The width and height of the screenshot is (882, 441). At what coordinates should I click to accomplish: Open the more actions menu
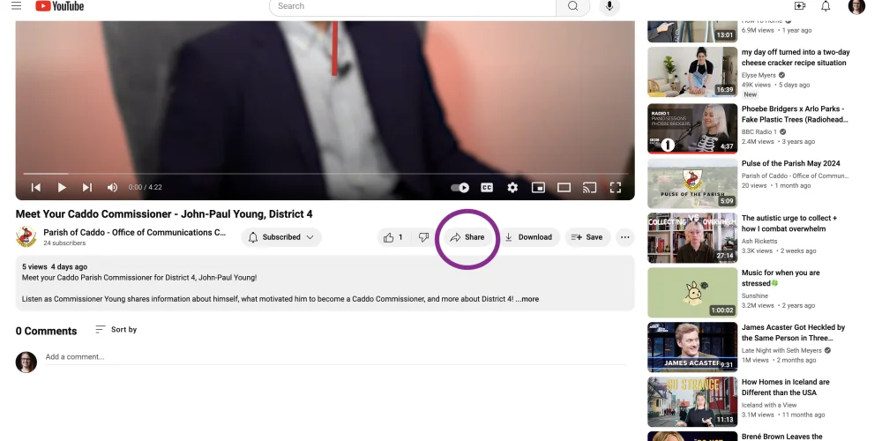(x=625, y=237)
